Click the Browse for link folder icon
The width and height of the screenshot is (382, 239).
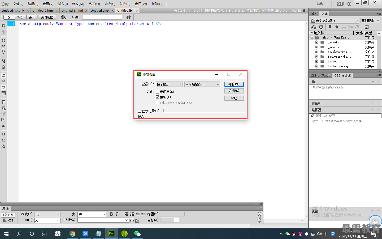[x=137, y=221]
